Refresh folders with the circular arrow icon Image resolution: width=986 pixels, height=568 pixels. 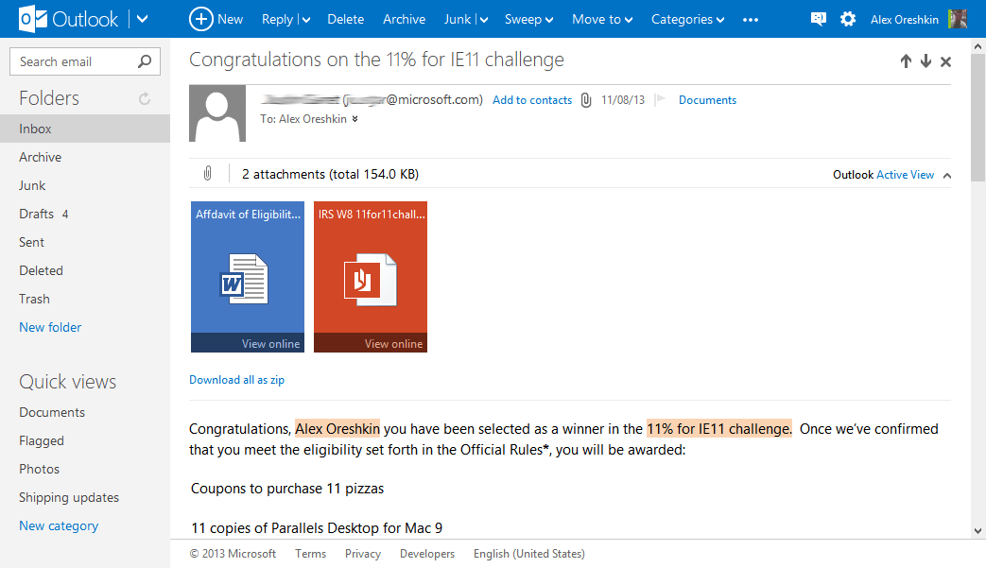(144, 98)
